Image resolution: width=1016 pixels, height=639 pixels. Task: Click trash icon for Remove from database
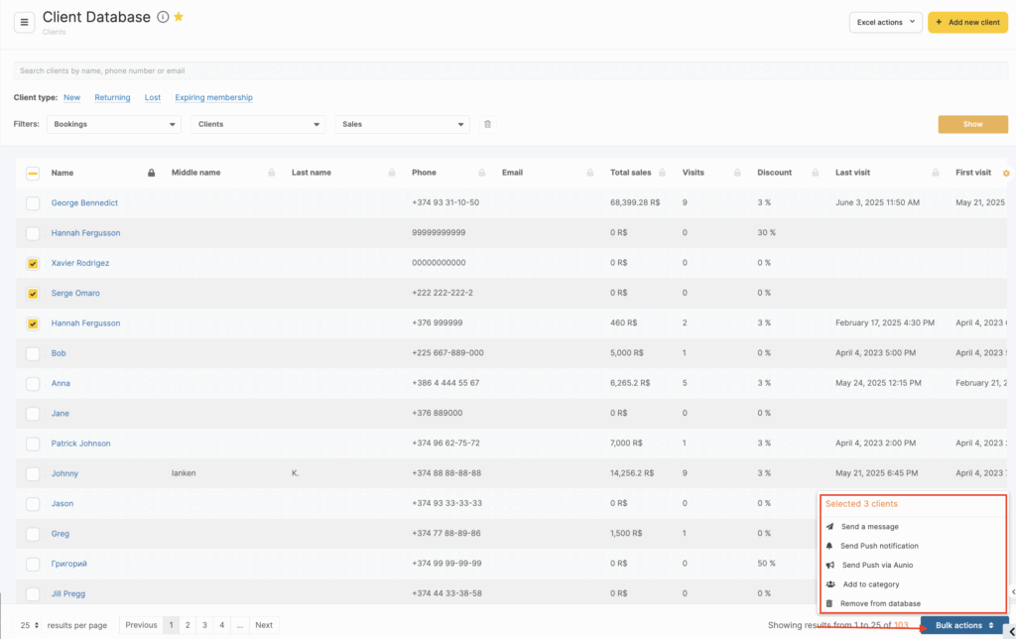[829, 603]
